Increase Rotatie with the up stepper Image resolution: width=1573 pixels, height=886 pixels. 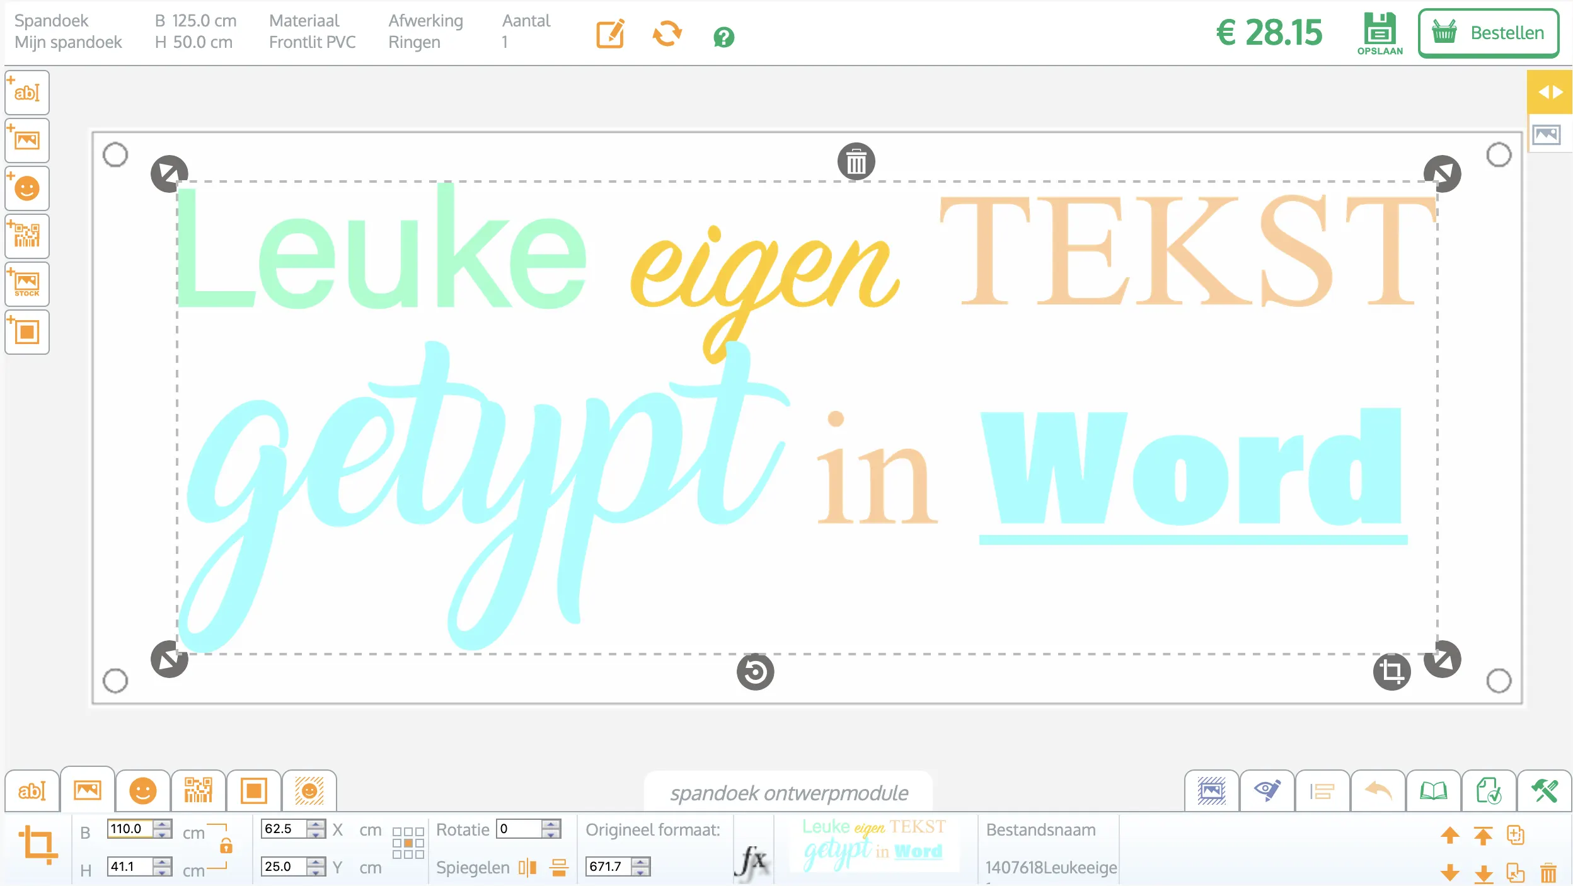[x=551, y=824]
